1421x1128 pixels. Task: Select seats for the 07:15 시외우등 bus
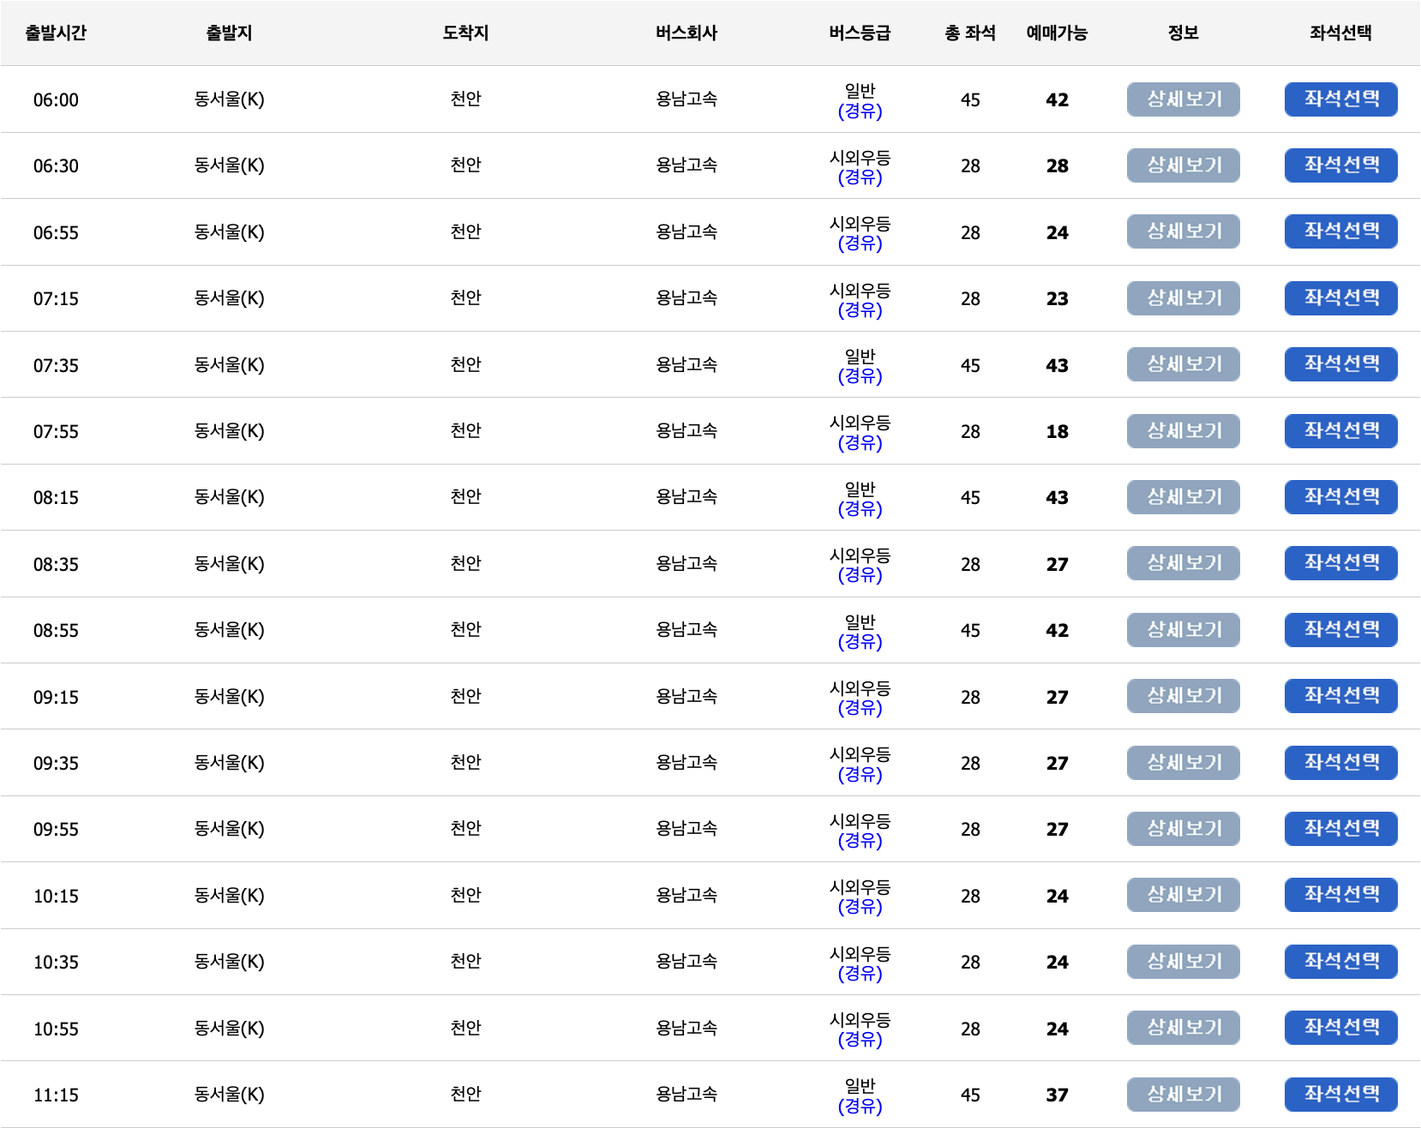tap(1340, 298)
